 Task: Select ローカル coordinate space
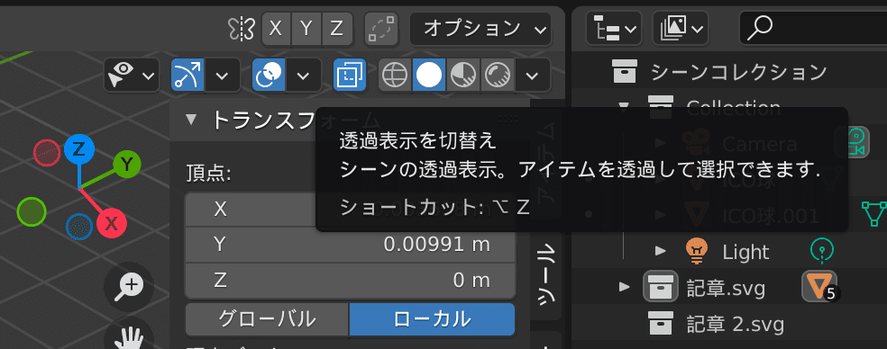(432, 319)
